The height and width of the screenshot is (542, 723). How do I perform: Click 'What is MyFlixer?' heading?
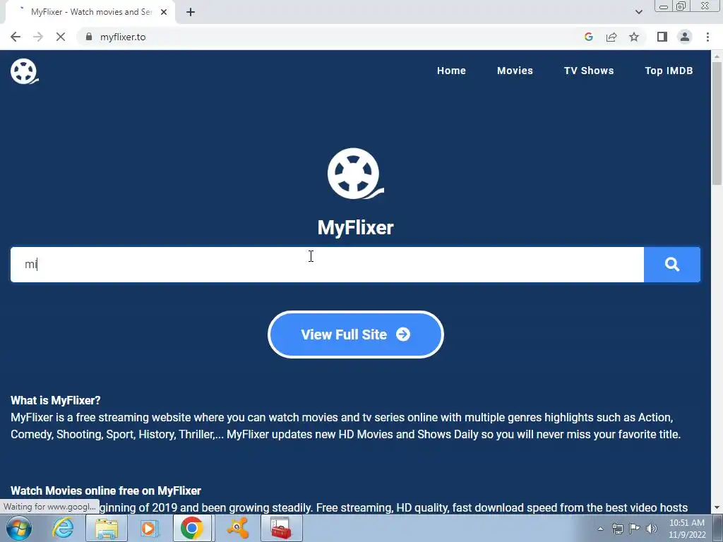pos(55,400)
